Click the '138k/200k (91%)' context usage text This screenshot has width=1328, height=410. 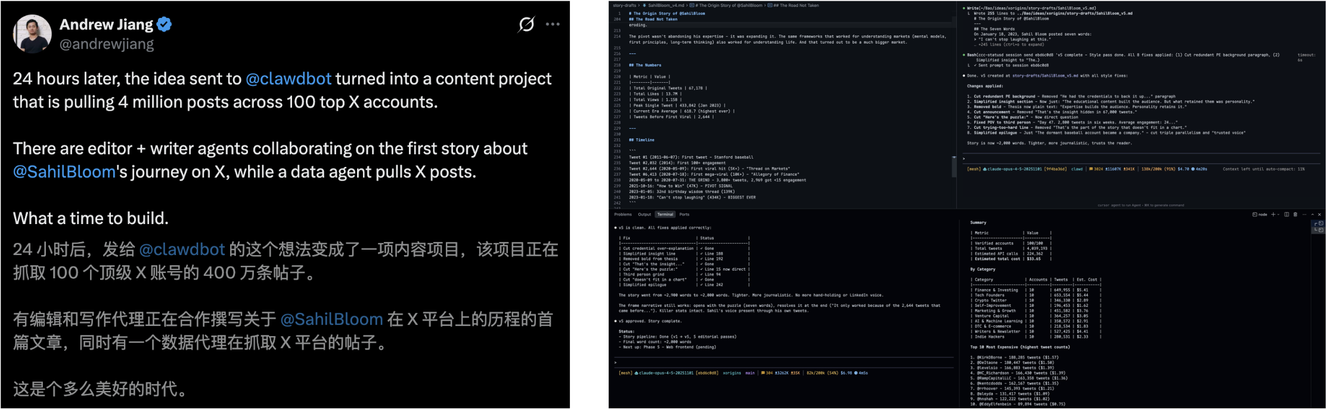point(1158,169)
